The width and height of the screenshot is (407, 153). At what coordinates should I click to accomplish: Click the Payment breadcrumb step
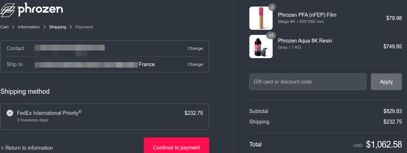coord(84,27)
